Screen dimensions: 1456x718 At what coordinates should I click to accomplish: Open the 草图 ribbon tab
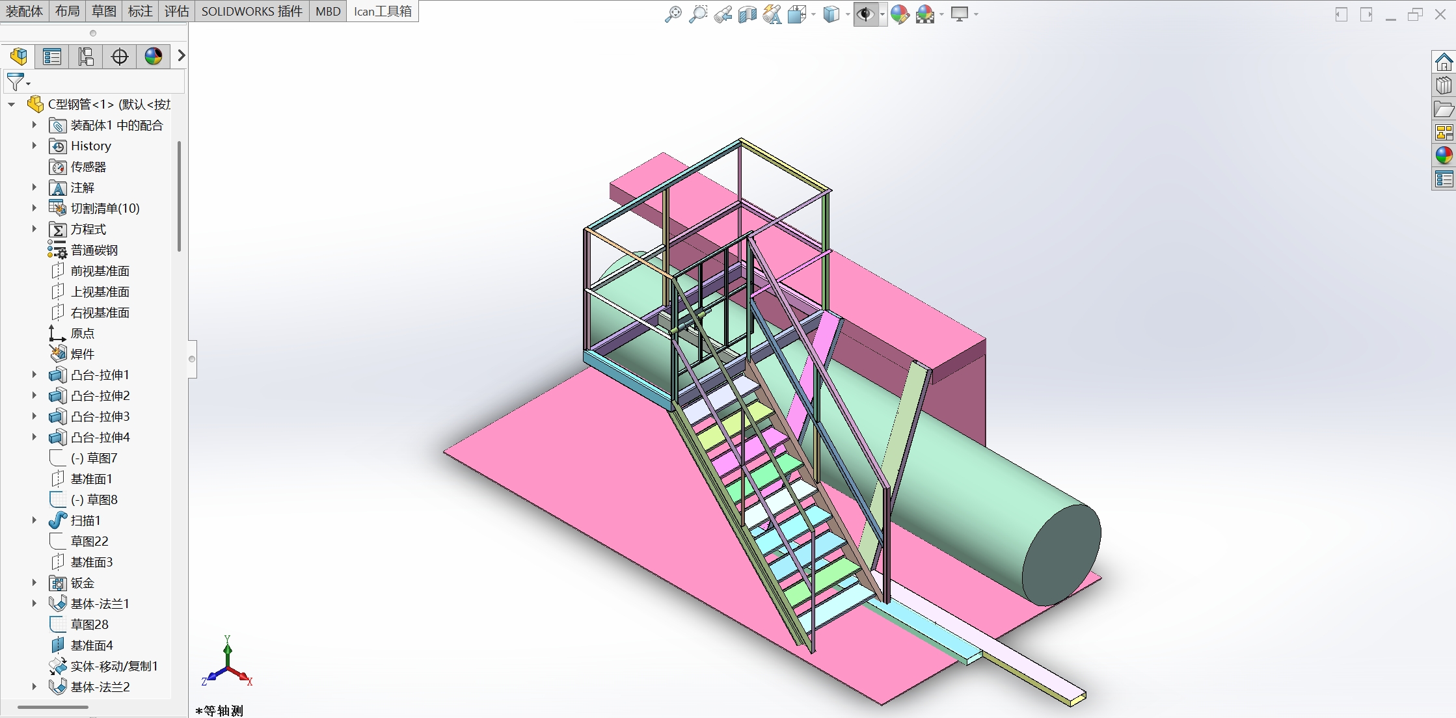[x=103, y=11]
